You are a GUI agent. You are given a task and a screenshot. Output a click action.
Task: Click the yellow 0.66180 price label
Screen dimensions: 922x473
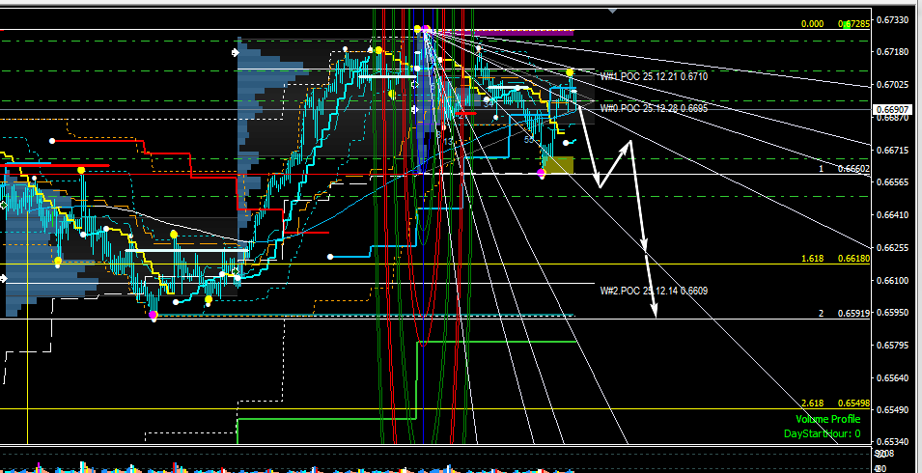853,259
